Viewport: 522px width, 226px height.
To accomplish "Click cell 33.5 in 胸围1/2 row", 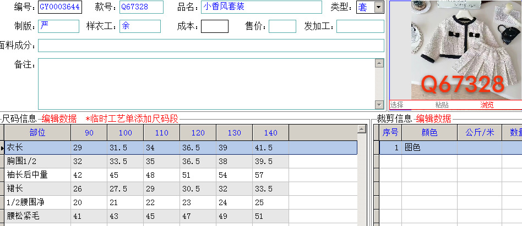I will (x=125, y=161).
